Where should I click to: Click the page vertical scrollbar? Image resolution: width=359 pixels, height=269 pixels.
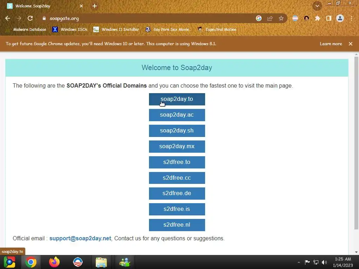click(x=356, y=143)
